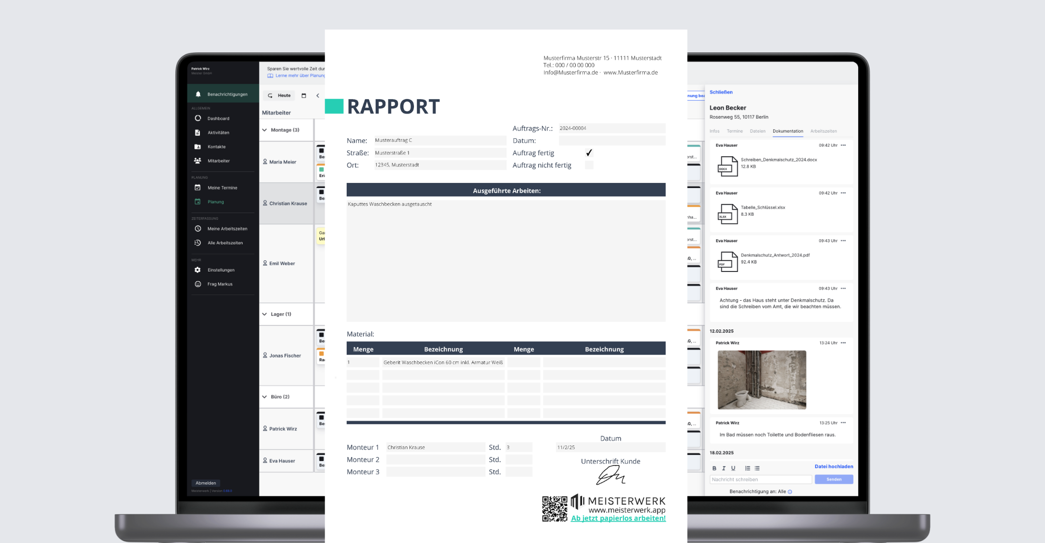The height and width of the screenshot is (543, 1045).
Task: Open three-dot menu of 09:42 docx entry
Action: [843, 145]
